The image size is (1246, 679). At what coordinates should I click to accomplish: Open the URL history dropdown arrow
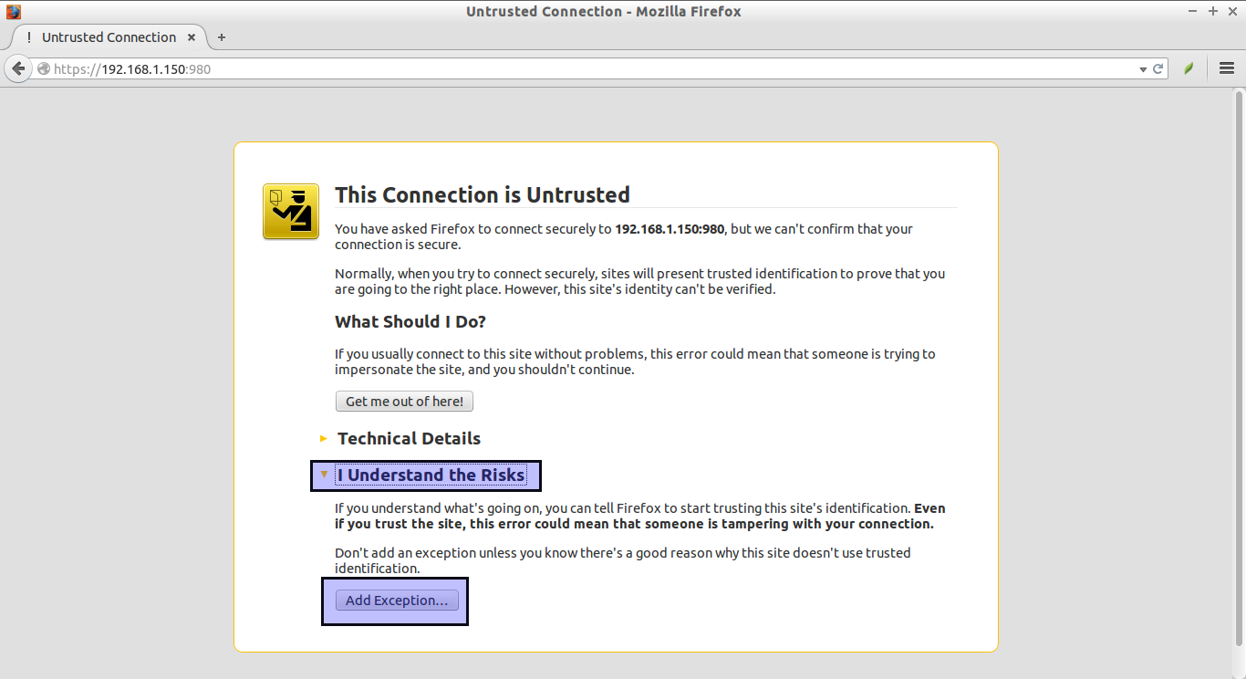[1143, 69]
